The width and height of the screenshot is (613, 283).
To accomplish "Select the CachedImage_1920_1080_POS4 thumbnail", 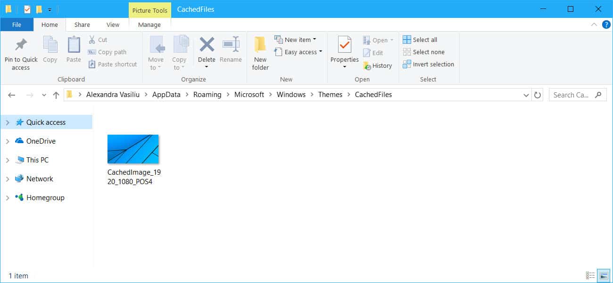I will [x=133, y=149].
